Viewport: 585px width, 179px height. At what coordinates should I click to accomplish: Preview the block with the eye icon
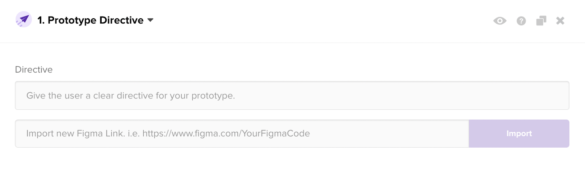pyautogui.click(x=500, y=21)
